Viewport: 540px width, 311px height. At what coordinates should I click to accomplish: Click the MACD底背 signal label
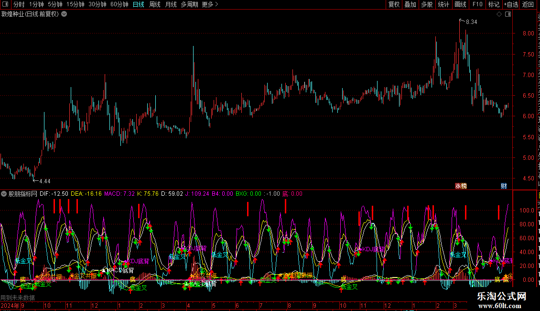(x=120, y=270)
